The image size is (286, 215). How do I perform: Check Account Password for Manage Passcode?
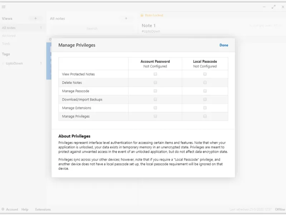tap(155, 91)
